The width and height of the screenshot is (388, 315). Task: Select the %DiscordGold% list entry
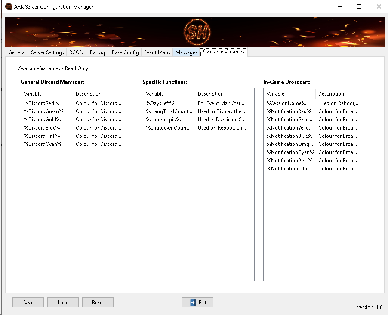(x=42, y=120)
